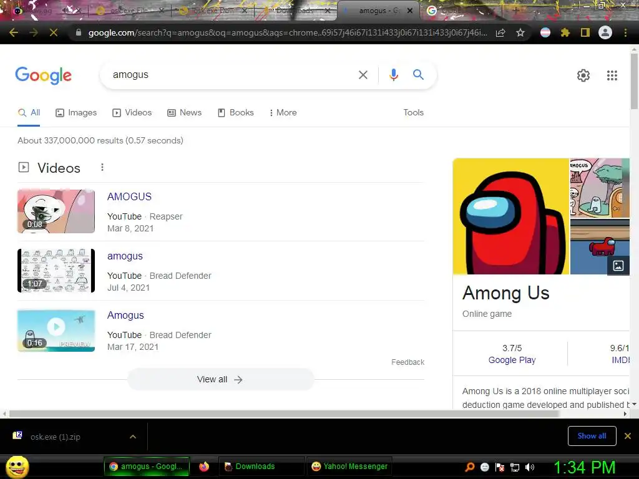Image resolution: width=639 pixels, height=479 pixels.
Task: Open options menu beside Videos heading
Action: [102, 167]
